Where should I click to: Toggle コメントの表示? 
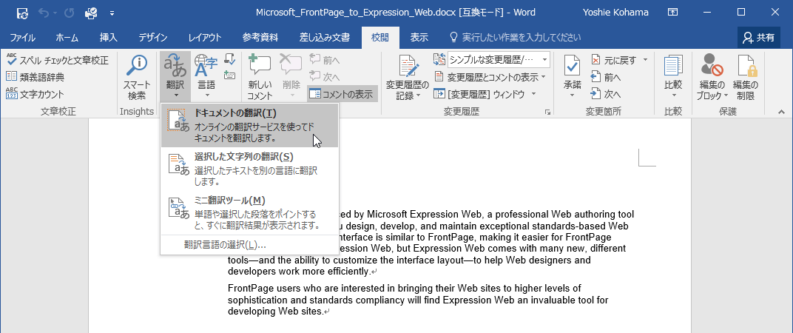[x=342, y=94]
